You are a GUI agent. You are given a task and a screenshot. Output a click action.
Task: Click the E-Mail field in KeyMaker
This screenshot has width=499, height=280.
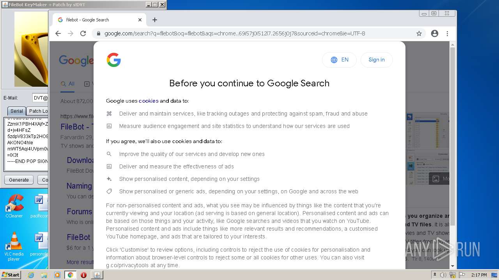point(40,98)
